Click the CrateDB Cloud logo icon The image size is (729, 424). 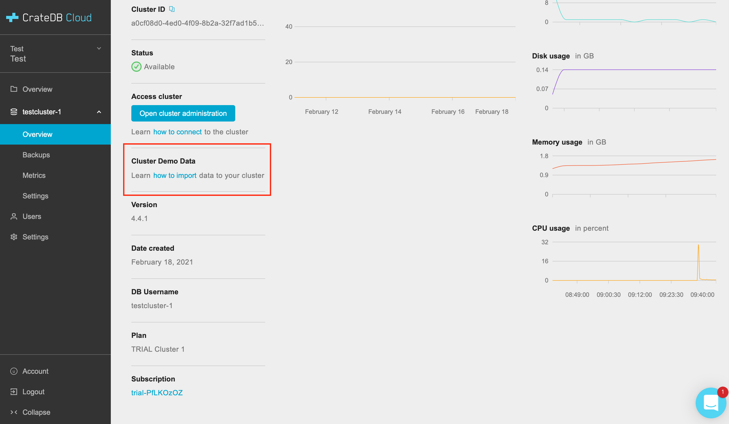click(x=12, y=18)
